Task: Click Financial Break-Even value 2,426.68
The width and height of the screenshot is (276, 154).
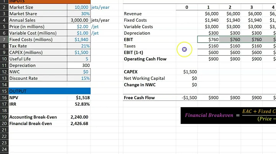Action: 79,124
